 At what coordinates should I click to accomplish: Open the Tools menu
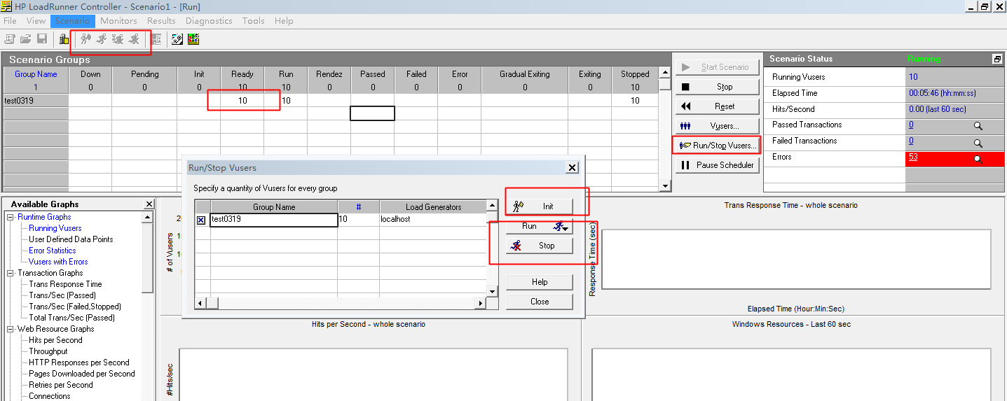coord(254,21)
